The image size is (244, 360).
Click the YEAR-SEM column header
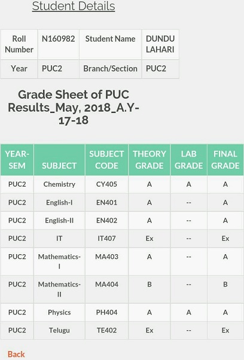click(x=17, y=160)
